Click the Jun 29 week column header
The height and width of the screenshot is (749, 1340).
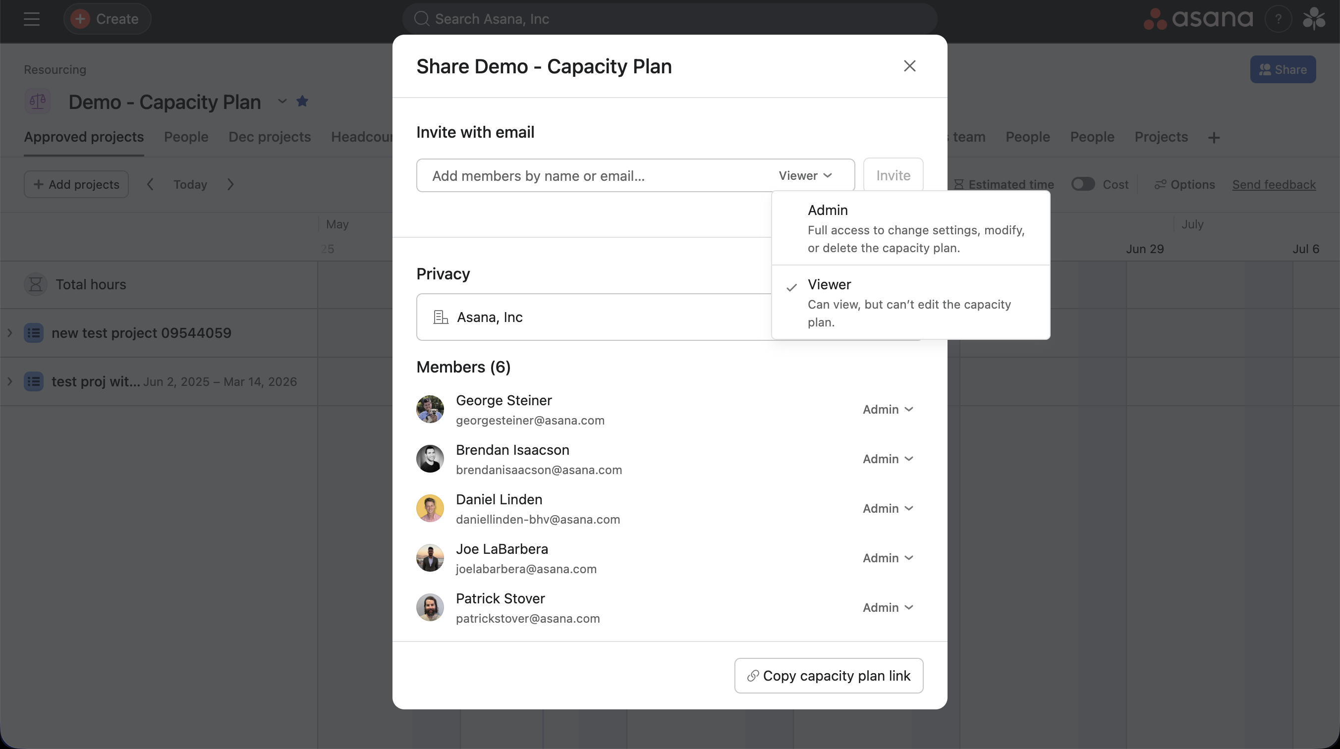1145,249
